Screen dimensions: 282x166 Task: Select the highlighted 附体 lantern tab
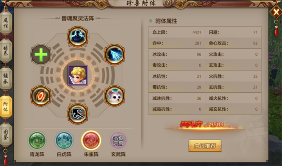[x=6, y=107]
